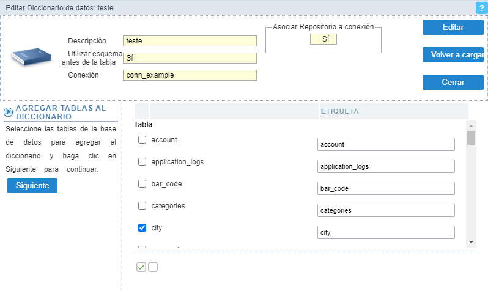Tick the application_logs table checkbox
This screenshot has width=488, height=291.
[x=142, y=162]
